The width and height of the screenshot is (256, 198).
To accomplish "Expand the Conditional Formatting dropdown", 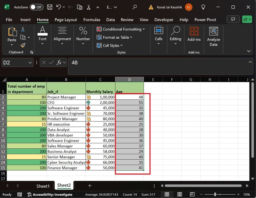I will (x=121, y=29).
